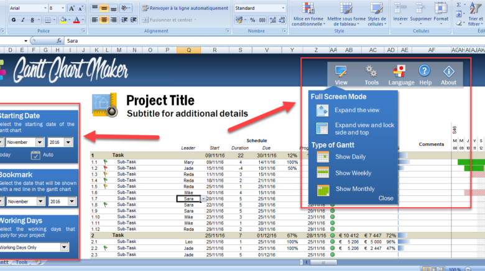Open Help question mark icon
This screenshot has width=485, height=271.
coord(425,74)
